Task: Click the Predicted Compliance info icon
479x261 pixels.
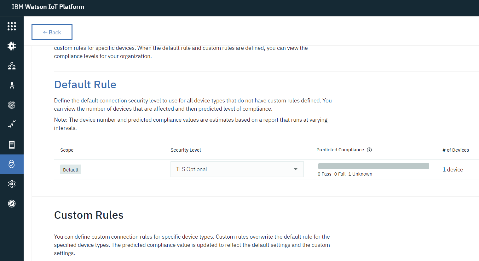Action: click(369, 150)
